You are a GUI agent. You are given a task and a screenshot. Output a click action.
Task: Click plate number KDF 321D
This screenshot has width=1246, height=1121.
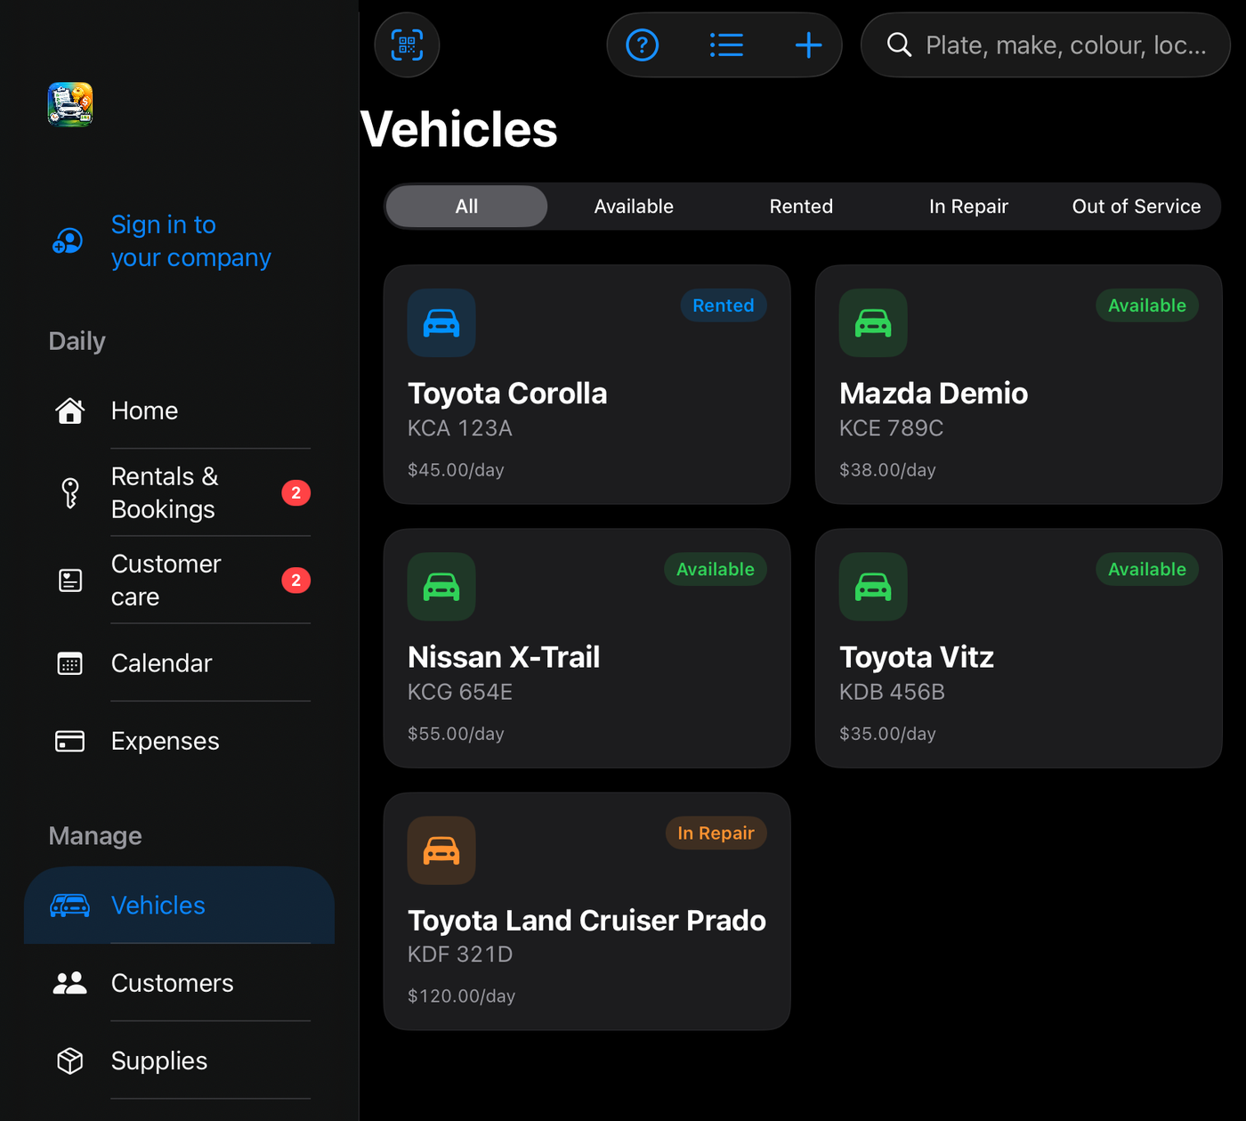click(460, 954)
